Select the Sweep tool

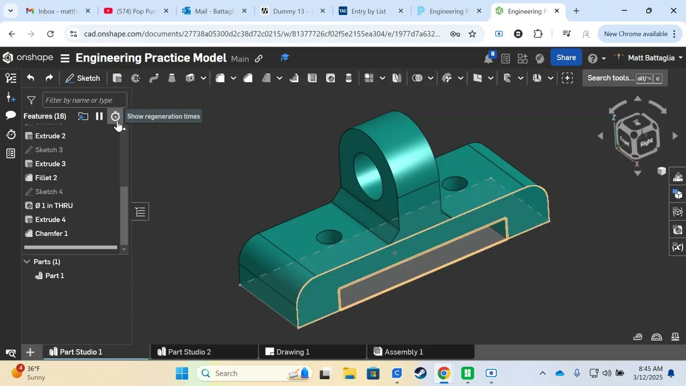[154, 78]
